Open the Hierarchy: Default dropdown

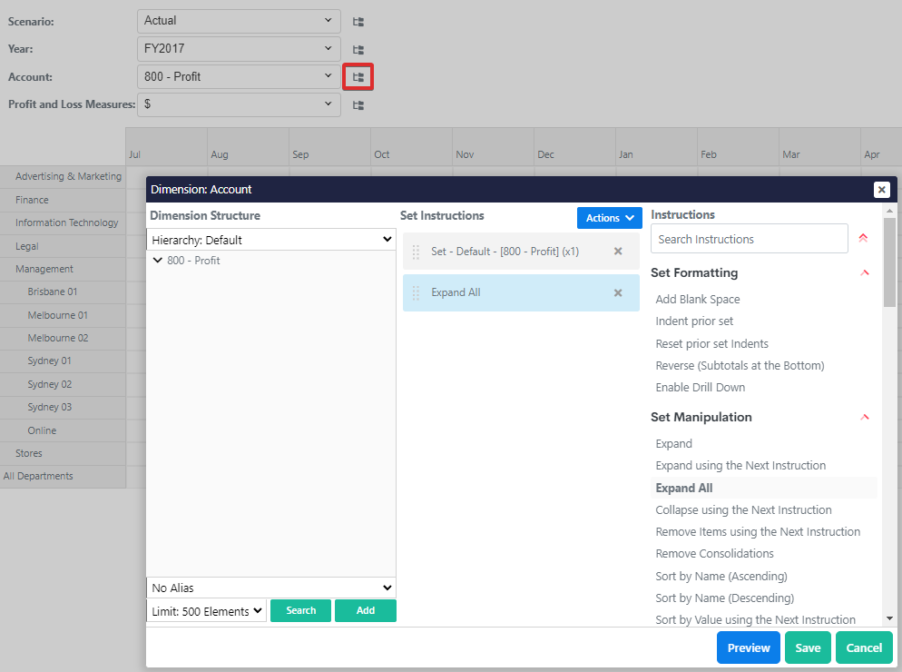click(x=270, y=239)
